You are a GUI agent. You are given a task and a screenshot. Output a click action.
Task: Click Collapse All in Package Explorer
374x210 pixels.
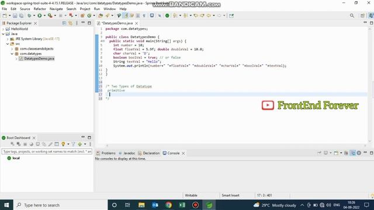[x=64, y=23]
